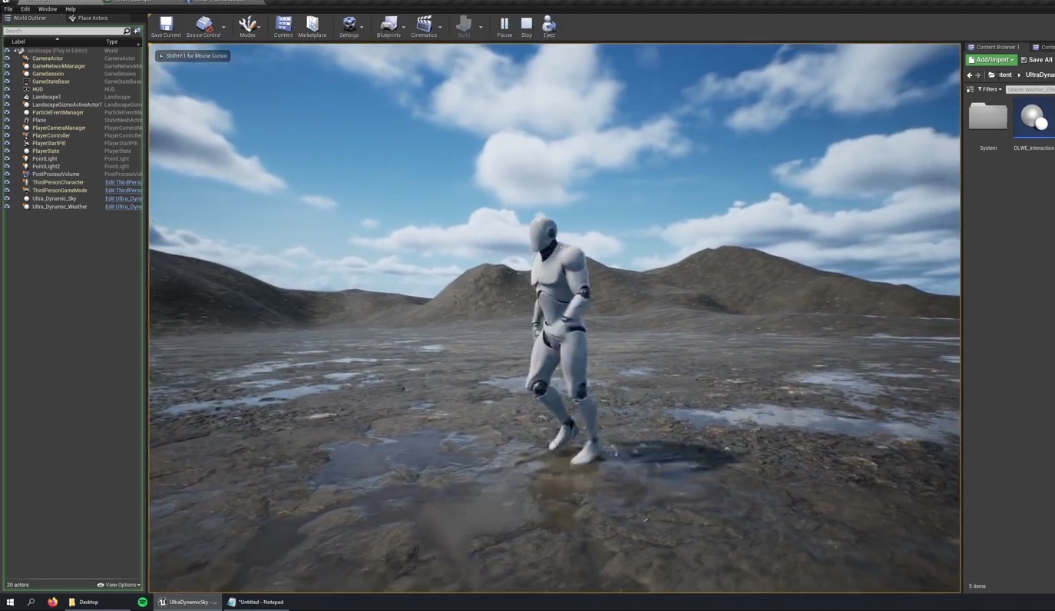1055x611 pixels.
Task: Open Source Control from the toolbar
Action: [203, 27]
